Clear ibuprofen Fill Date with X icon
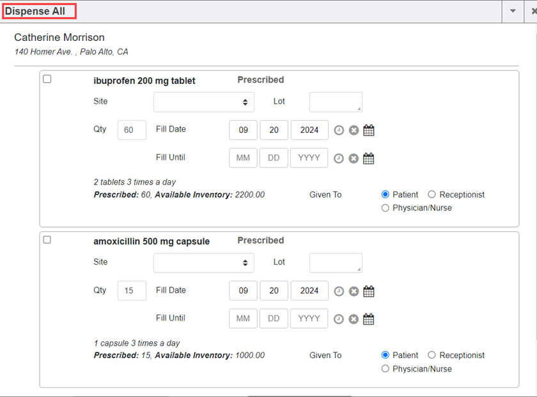The image size is (537, 397). [354, 130]
